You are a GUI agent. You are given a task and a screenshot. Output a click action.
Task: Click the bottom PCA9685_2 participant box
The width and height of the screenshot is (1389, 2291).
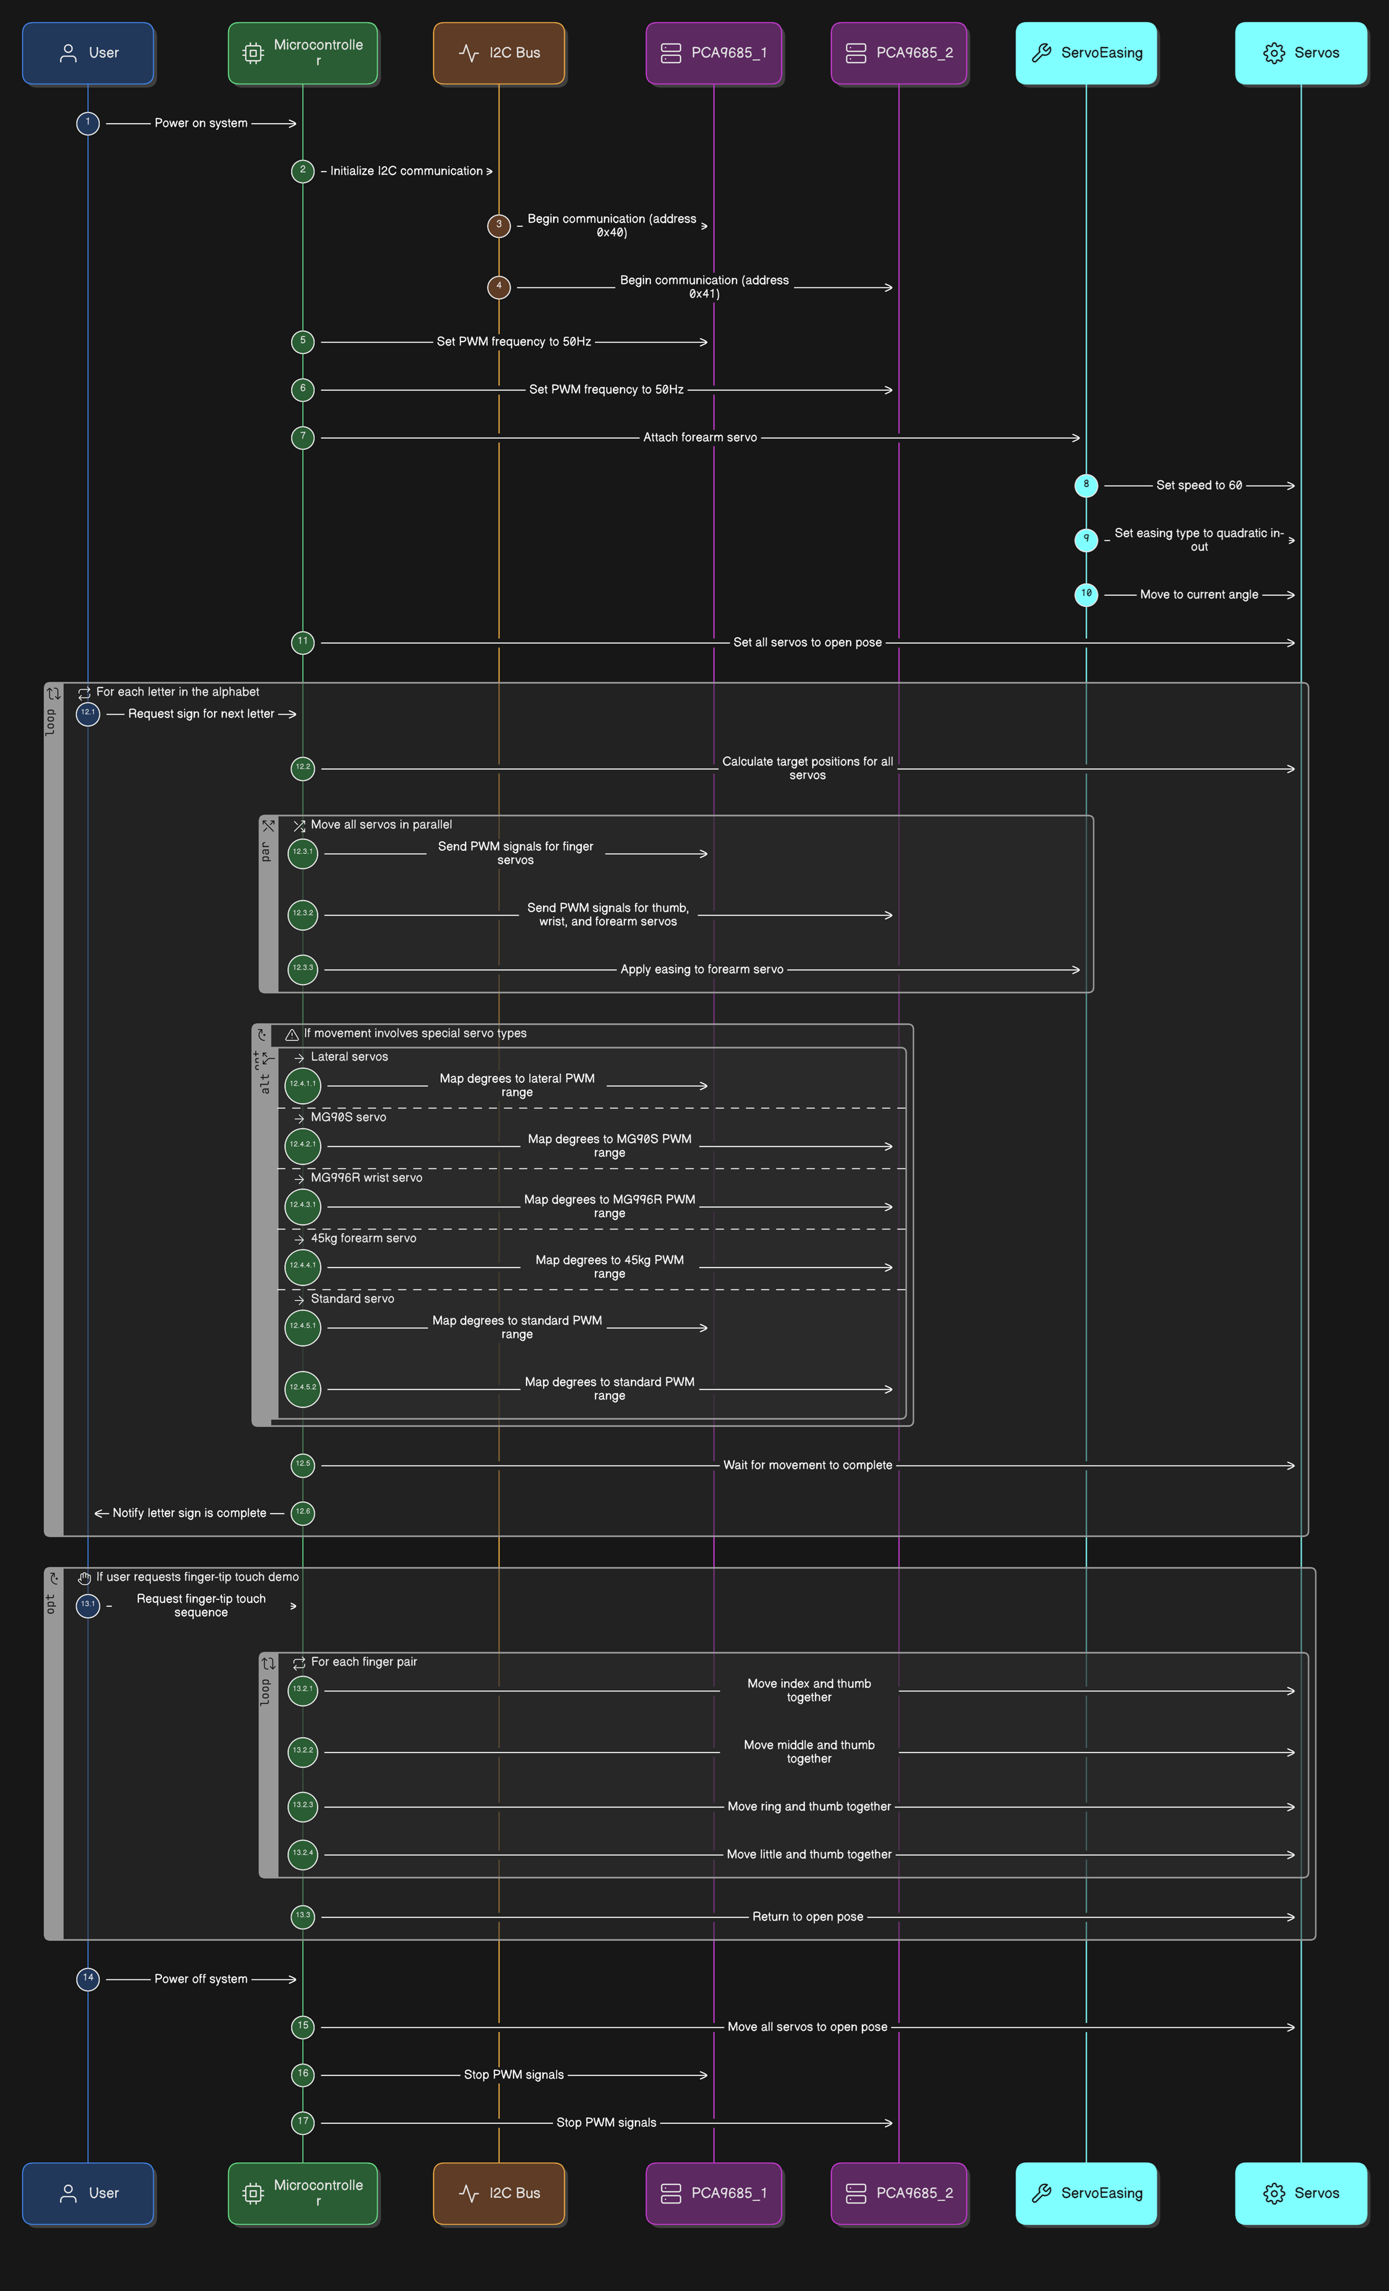tap(898, 2193)
